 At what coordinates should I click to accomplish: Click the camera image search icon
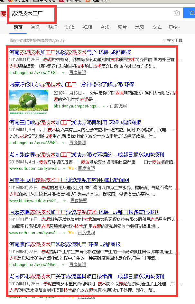[x=177, y=13]
